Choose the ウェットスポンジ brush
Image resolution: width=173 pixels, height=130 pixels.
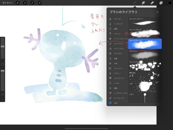(x=145, y=33)
